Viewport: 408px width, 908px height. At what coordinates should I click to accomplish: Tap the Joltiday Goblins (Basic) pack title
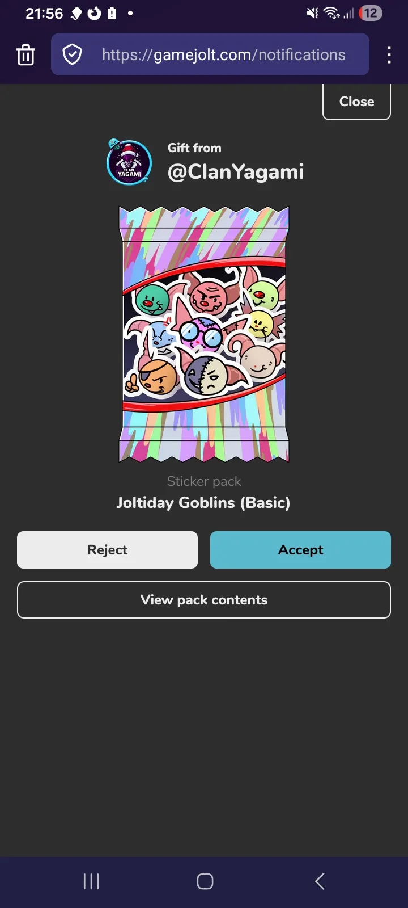point(203,503)
